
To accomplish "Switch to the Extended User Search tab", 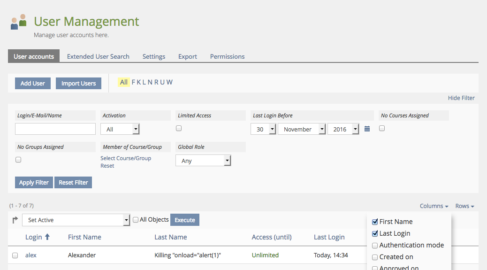I will click(98, 56).
